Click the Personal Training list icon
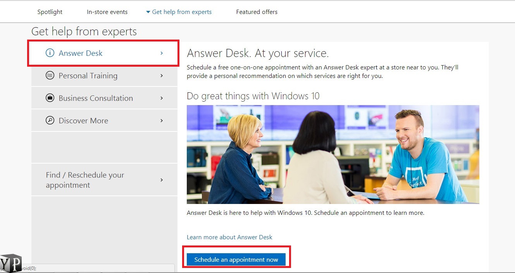 pos(50,76)
